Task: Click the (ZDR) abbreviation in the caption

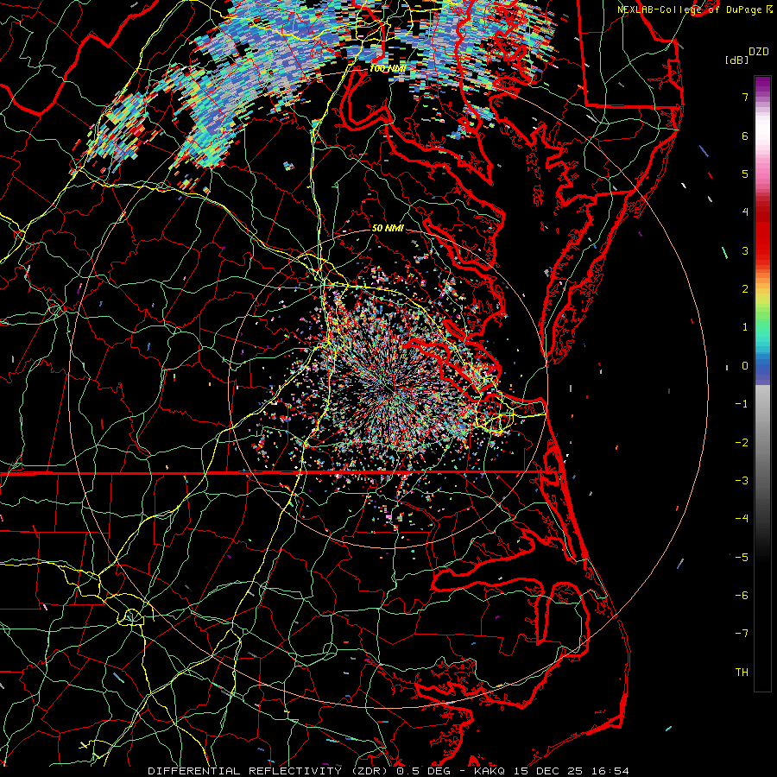Action: tap(370, 771)
